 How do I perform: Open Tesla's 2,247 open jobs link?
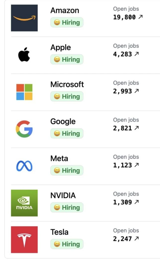click(126, 239)
